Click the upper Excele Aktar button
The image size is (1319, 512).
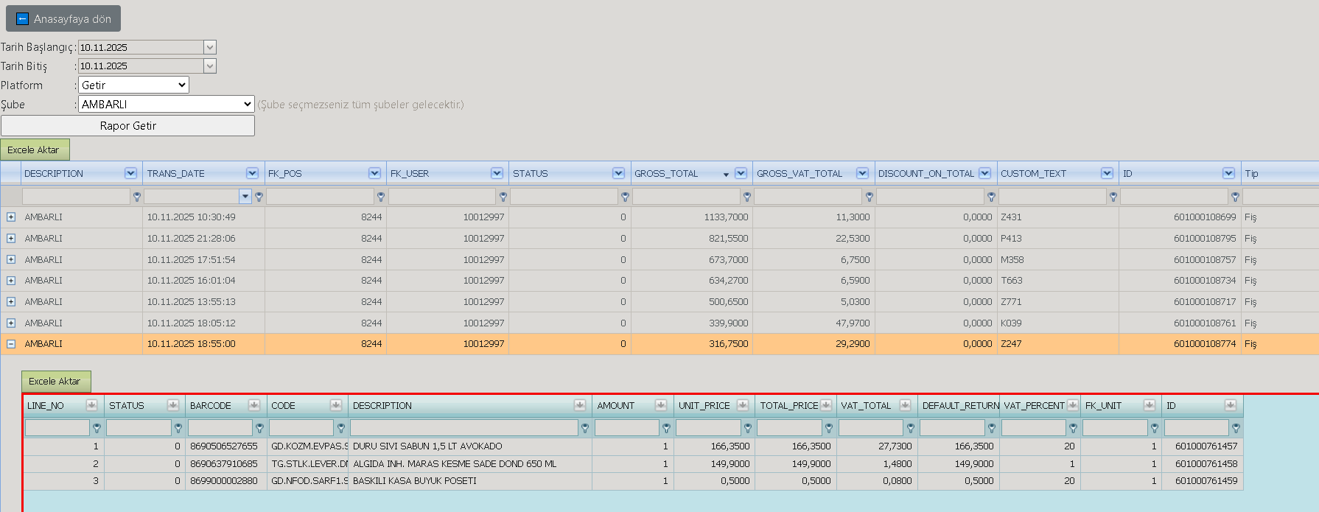click(35, 150)
